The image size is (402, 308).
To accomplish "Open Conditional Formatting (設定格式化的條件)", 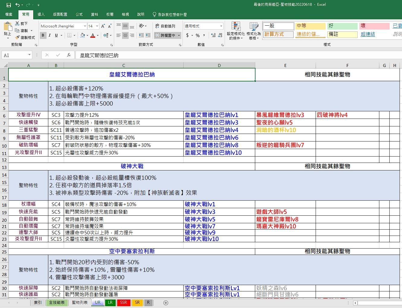I will 236,31.
